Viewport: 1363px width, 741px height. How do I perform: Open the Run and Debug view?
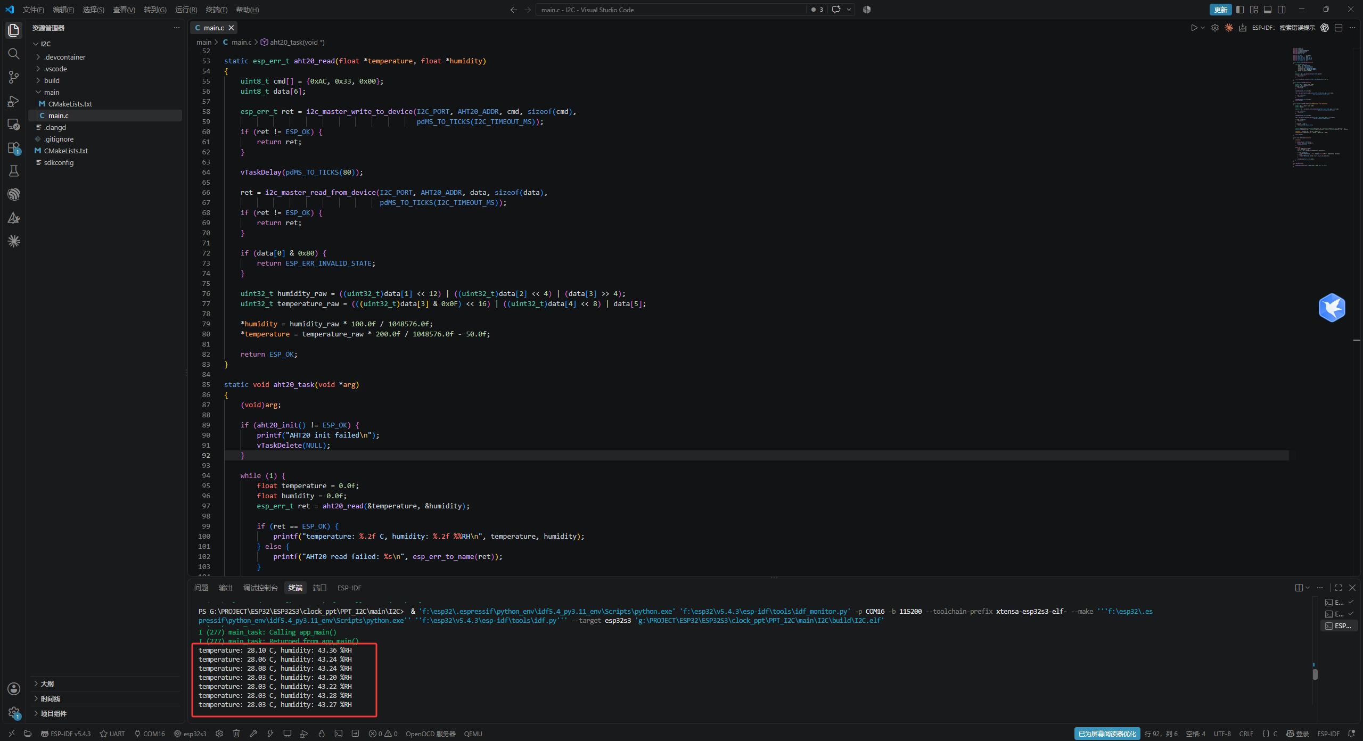tap(14, 101)
